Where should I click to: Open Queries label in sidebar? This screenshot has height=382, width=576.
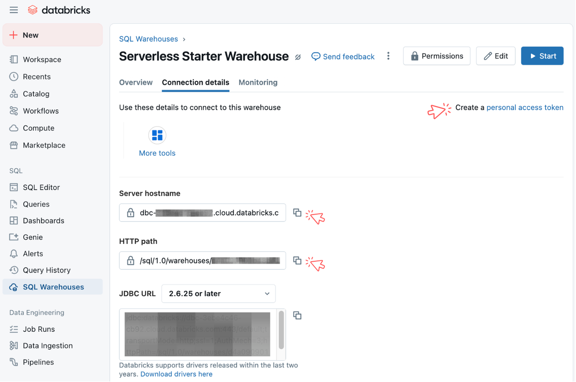36,204
